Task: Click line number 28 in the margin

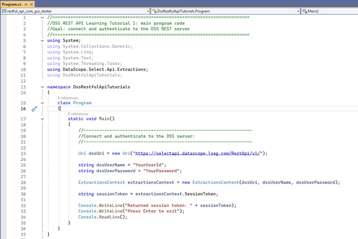Action: coord(23,183)
